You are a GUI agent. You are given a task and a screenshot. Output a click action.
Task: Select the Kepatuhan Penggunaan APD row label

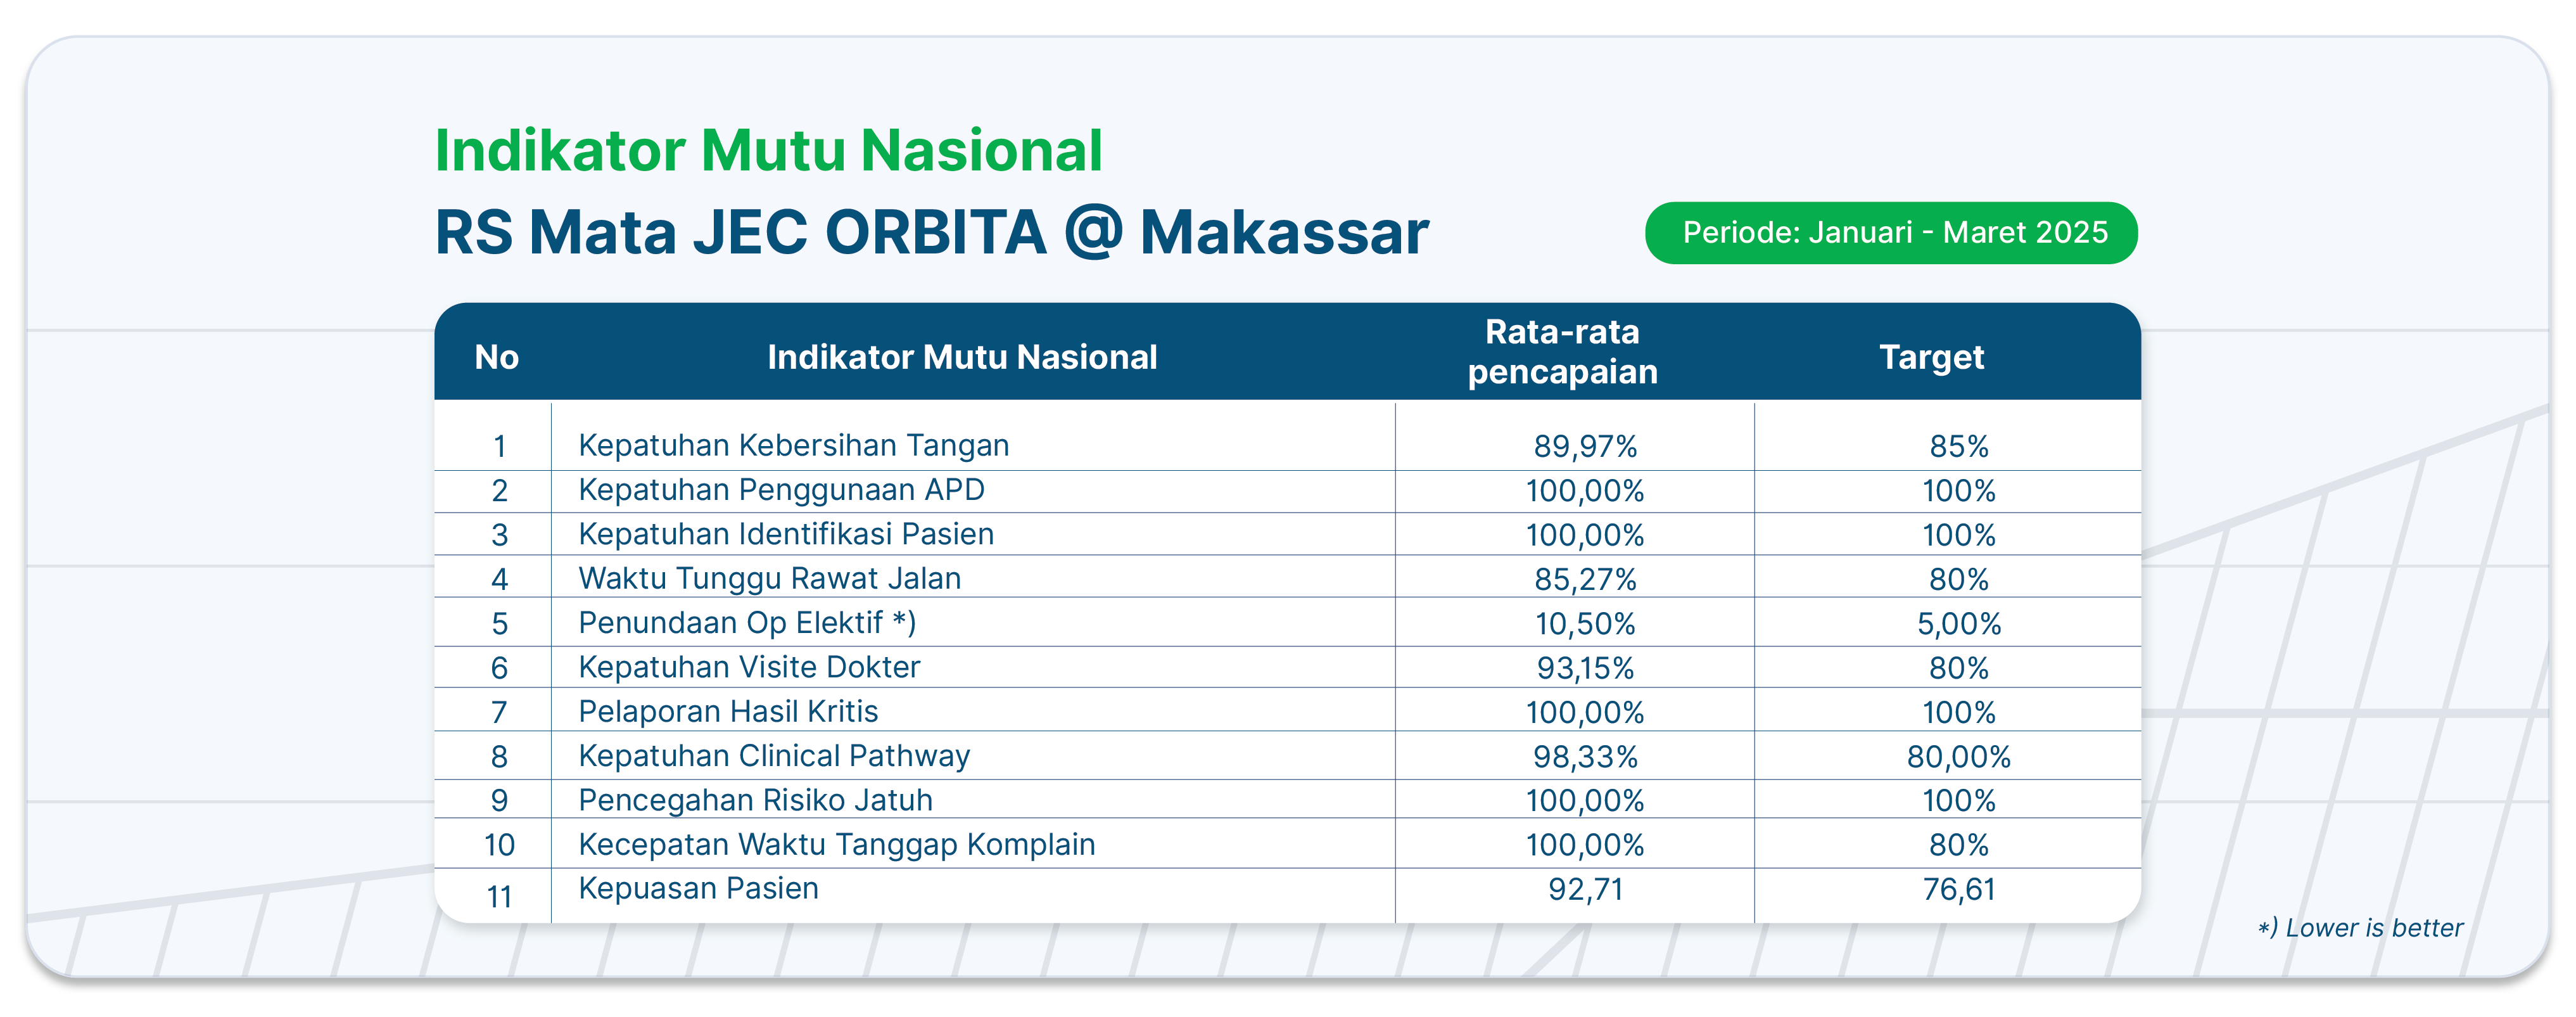[781, 490]
